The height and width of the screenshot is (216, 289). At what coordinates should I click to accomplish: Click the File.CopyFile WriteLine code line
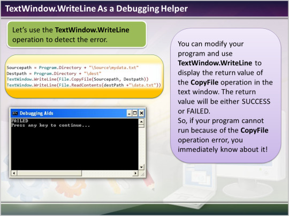click(78, 79)
